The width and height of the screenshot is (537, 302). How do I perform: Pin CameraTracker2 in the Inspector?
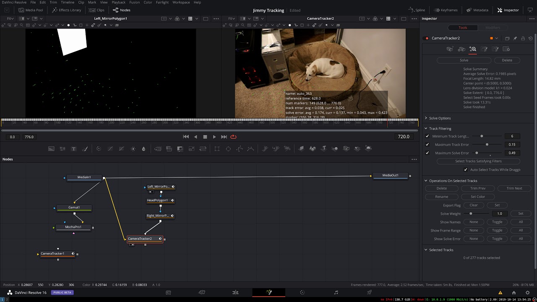tap(515, 38)
